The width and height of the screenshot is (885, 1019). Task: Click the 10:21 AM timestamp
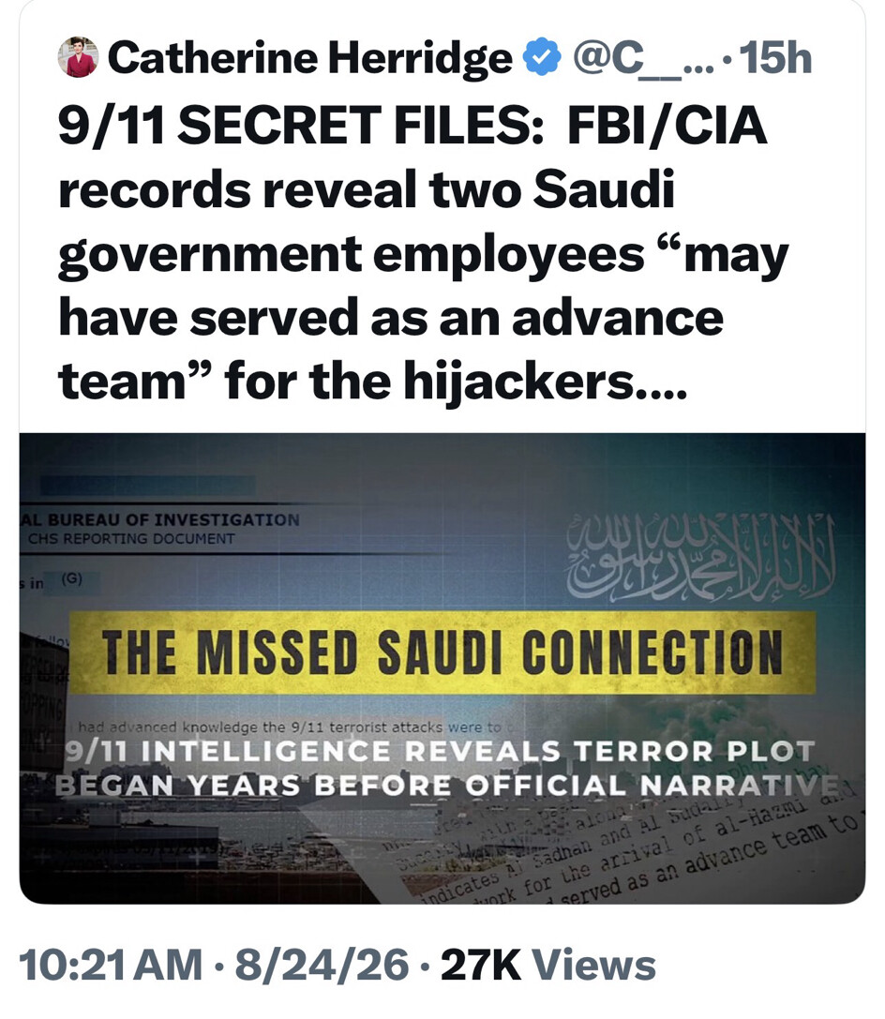pyautogui.click(x=112, y=965)
